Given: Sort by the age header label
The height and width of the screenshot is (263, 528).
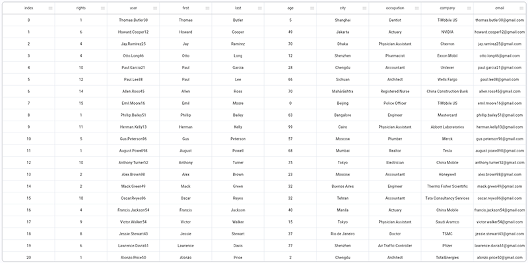Looking at the screenshot, I should coord(290,8).
